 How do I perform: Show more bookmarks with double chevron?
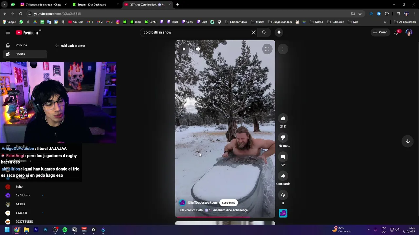tap(385, 22)
